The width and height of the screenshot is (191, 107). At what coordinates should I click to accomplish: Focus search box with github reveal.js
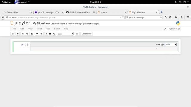pyautogui.click(x=144, y=17)
